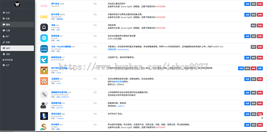Click author link Tillreetree
Screen dimensions: 267x132
(x=60, y=118)
